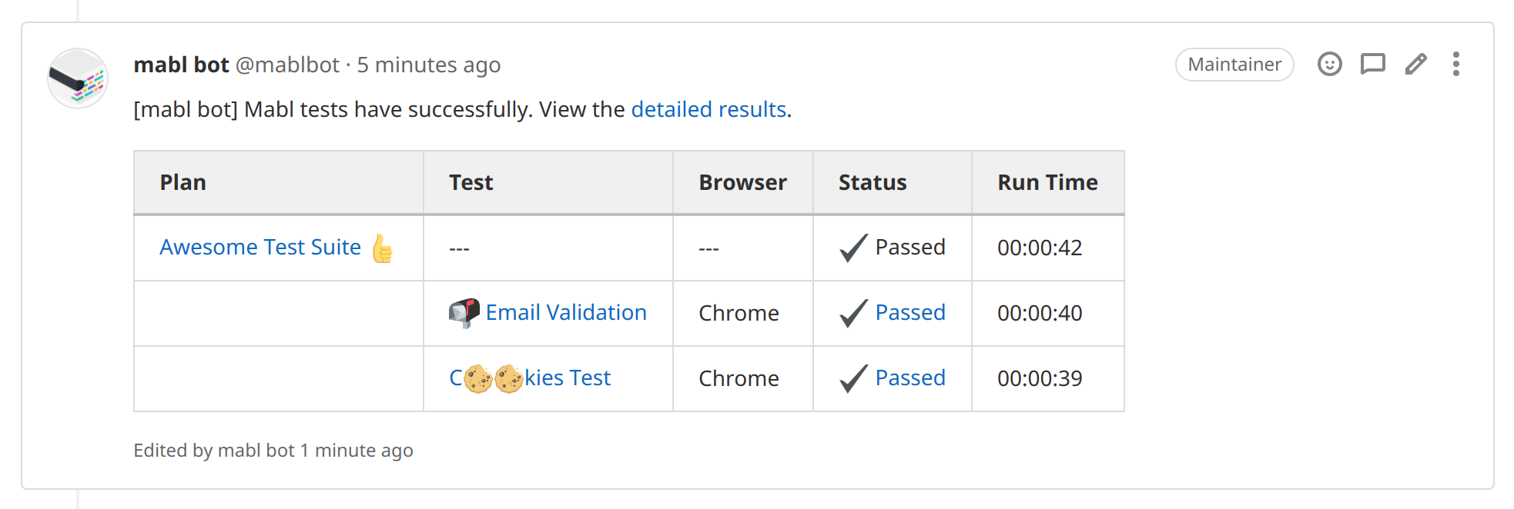Viewport: 1514px width, 509px height.
Task: Open the detailed results link
Action: tap(708, 109)
